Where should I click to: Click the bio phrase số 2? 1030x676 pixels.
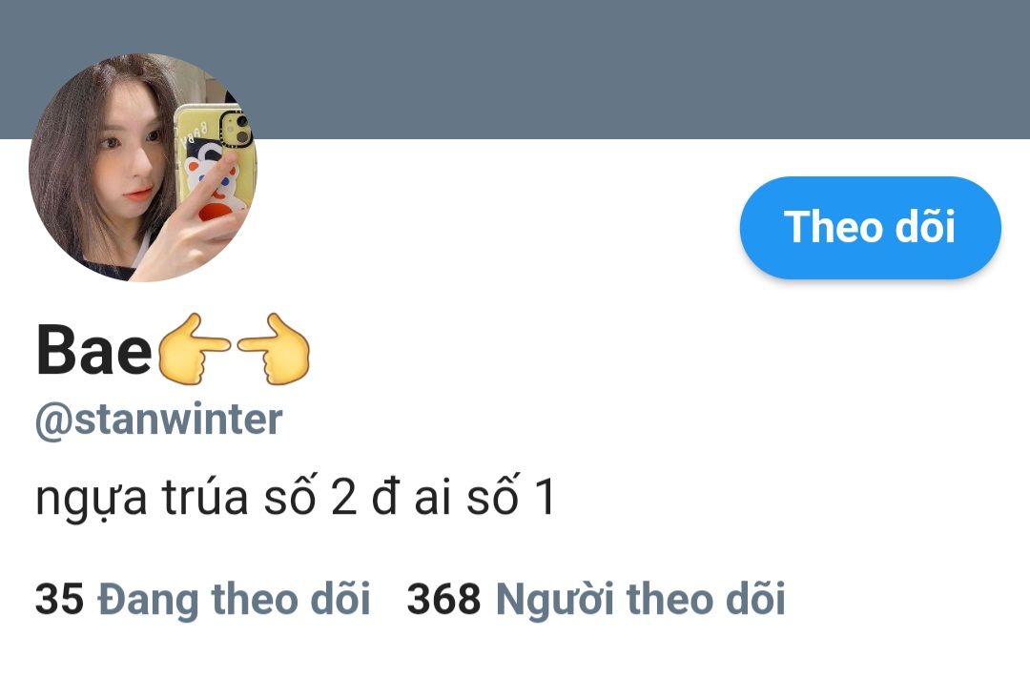[310, 496]
